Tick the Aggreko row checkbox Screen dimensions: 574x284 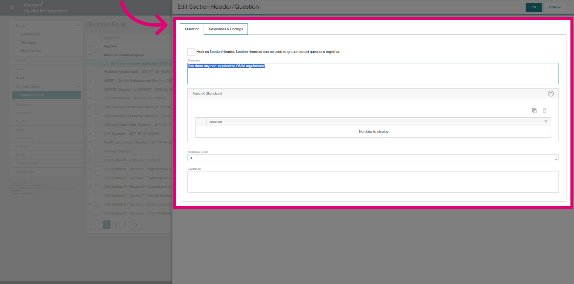click(x=97, y=46)
